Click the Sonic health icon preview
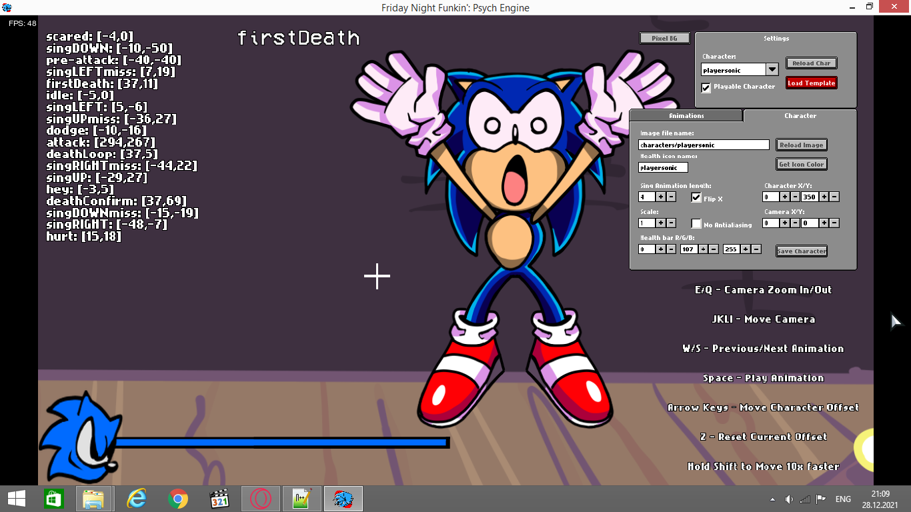This screenshot has height=512, width=911. coord(80,437)
